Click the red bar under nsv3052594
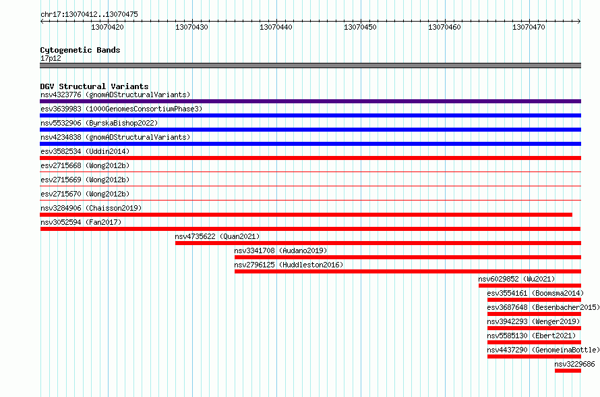Image resolution: width=600 pixels, height=397 pixels. (310, 229)
